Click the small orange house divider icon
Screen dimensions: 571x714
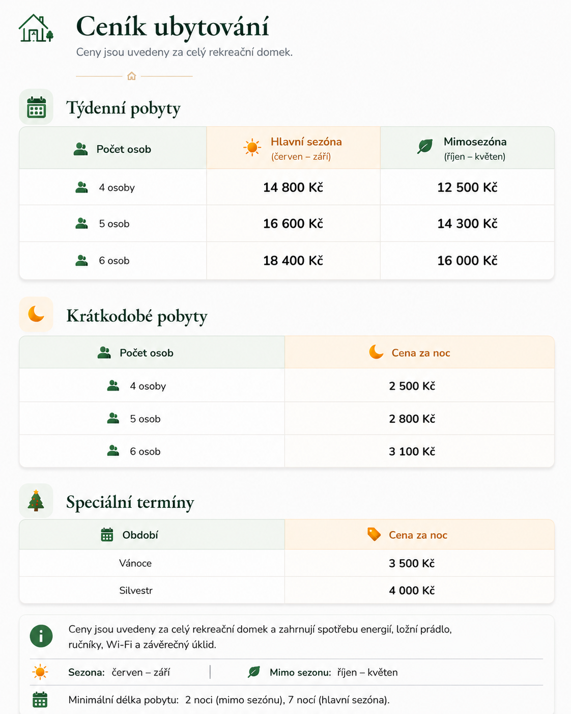pyautogui.click(x=131, y=76)
